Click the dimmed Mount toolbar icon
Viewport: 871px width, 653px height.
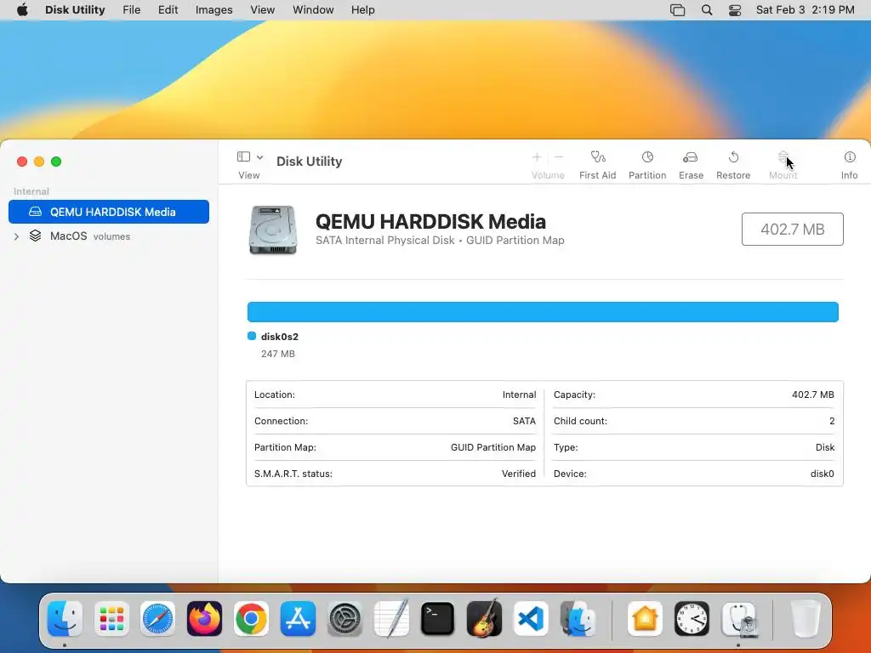783,157
